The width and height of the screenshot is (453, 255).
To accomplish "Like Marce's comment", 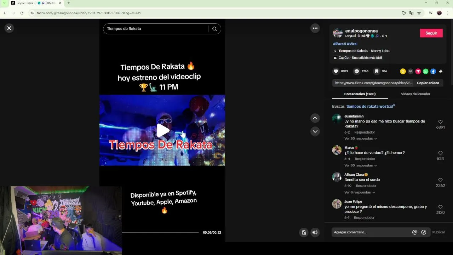I will pyautogui.click(x=440, y=153).
